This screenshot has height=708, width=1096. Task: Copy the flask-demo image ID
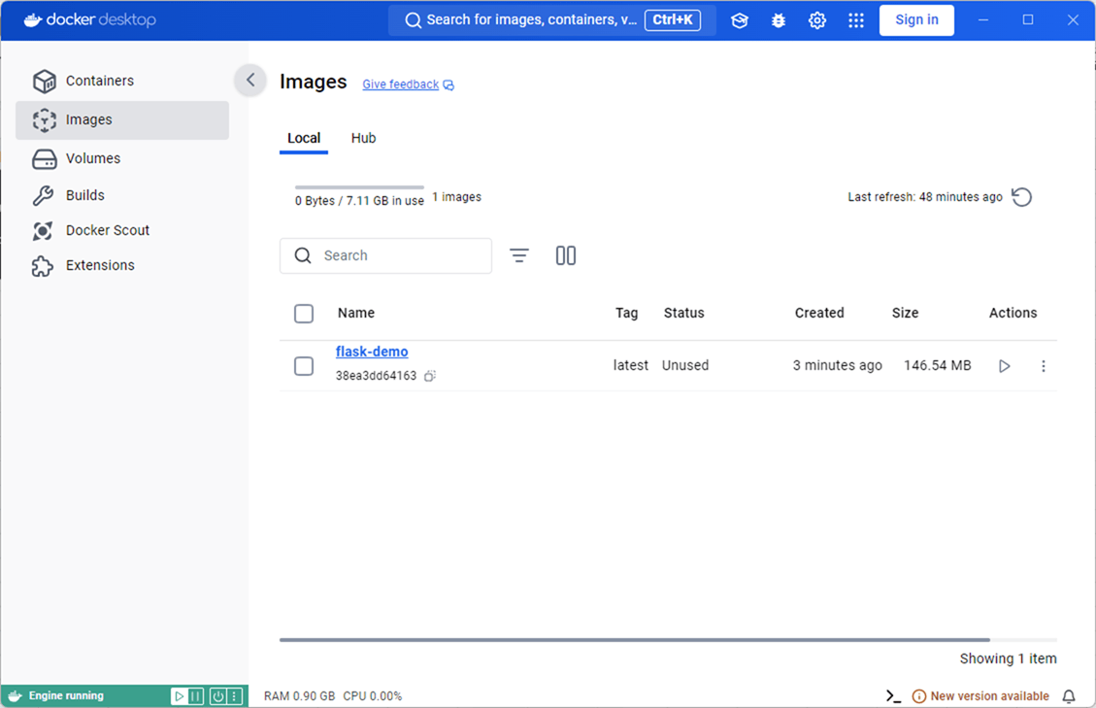click(x=430, y=376)
